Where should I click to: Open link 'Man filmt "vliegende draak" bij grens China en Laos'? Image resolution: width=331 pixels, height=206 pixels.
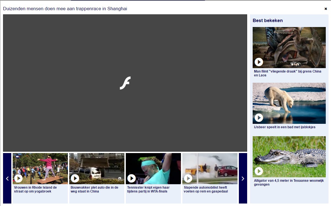point(288,73)
